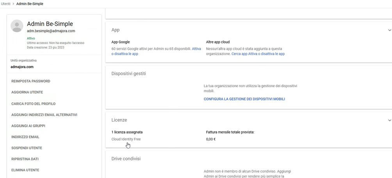The height and width of the screenshot is (178, 392).
Task: Click the Admin Be-Simple profile avatar icon
Action: pos(17,26)
